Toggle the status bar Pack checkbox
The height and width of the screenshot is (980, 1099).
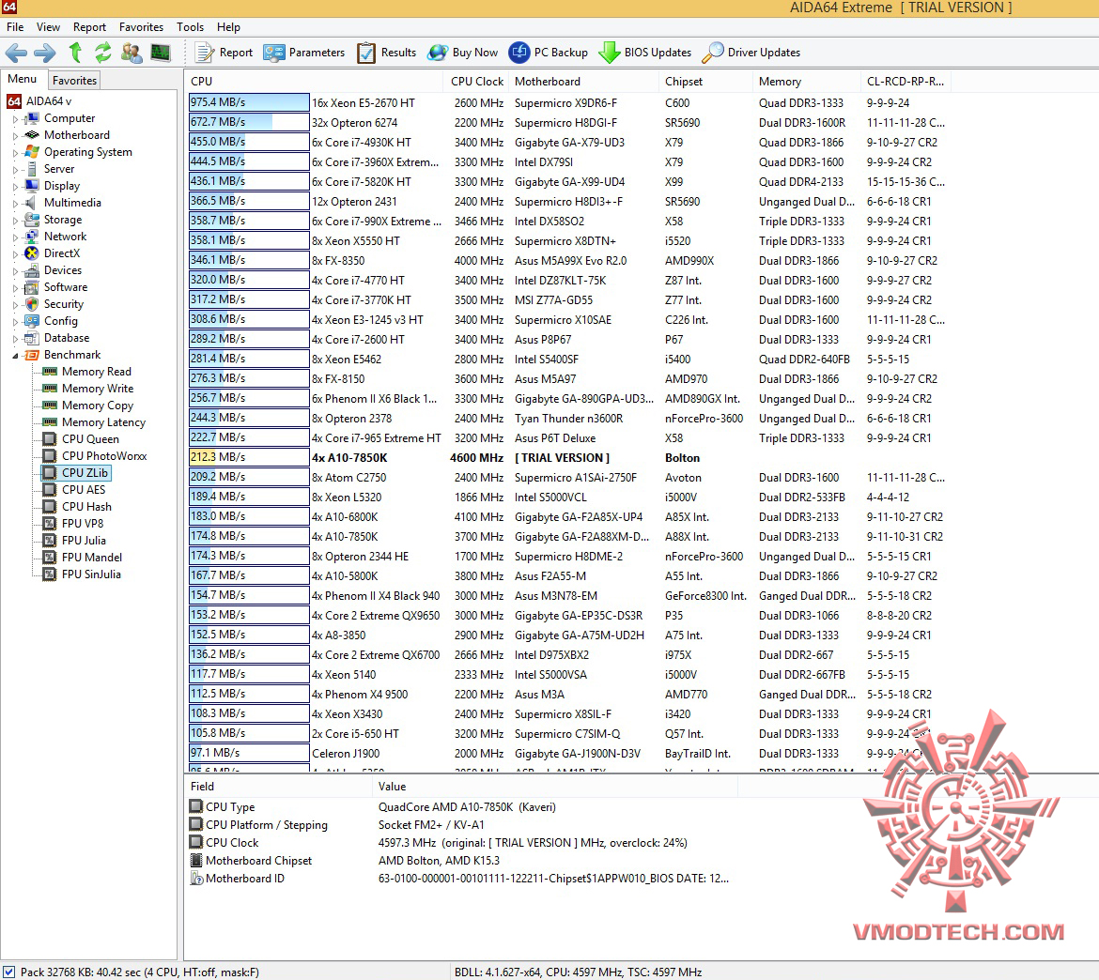pyautogui.click(x=9, y=972)
